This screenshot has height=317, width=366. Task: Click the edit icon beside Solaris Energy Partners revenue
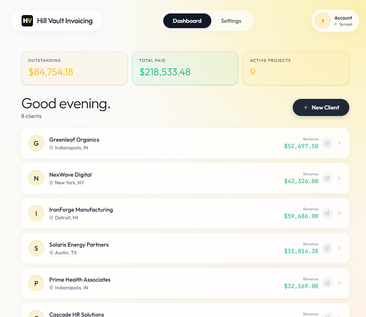click(x=327, y=248)
